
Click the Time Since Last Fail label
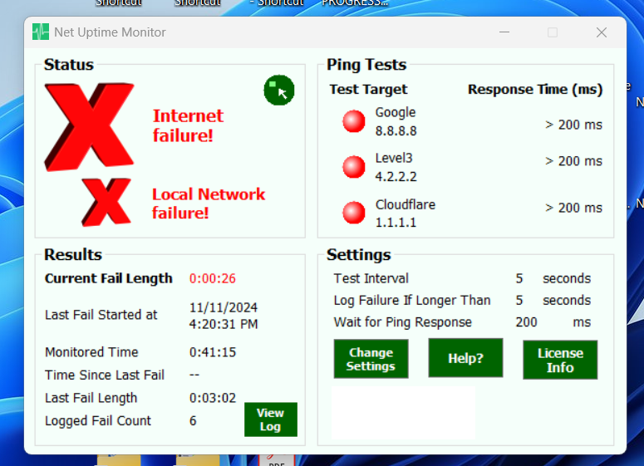coord(105,375)
